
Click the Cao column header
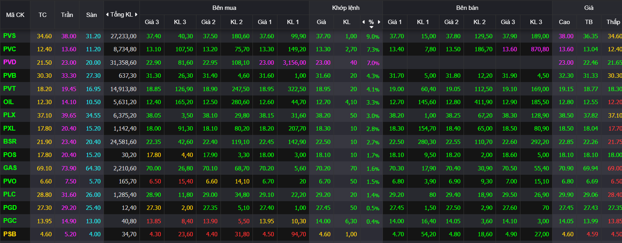click(564, 22)
